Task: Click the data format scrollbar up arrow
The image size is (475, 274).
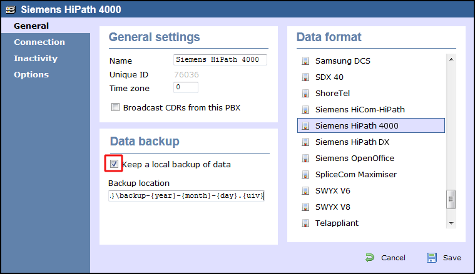Action: click(451, 59)
